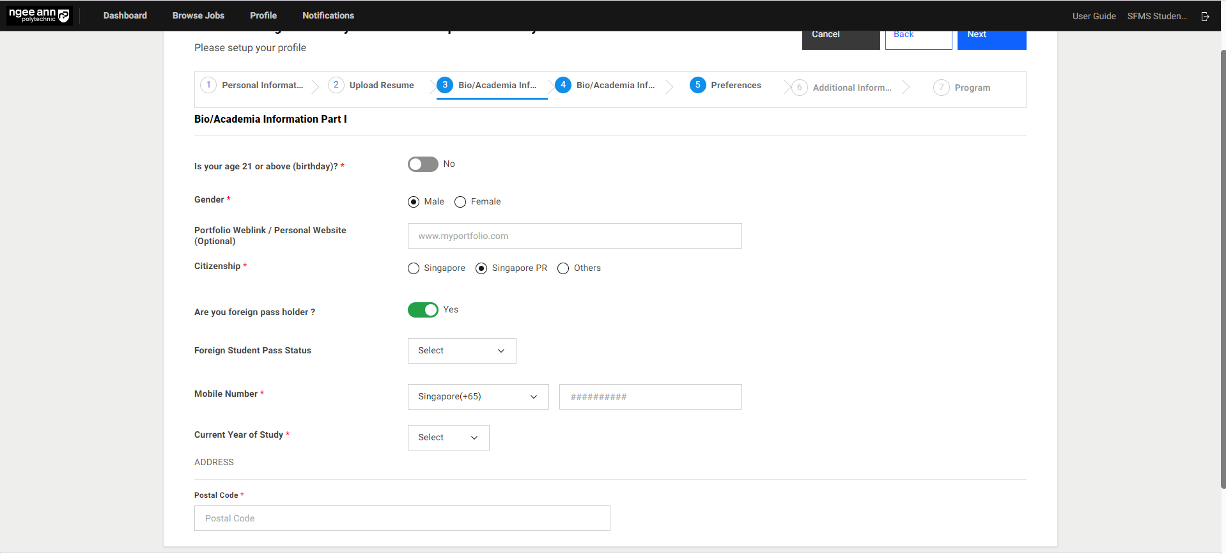
Task: Select step 1 Personal Information circle icon
Action: click(x=208, y=85)
